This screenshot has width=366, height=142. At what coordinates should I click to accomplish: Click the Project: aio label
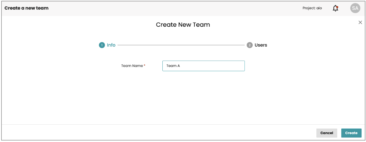click(x=312, y=8)
